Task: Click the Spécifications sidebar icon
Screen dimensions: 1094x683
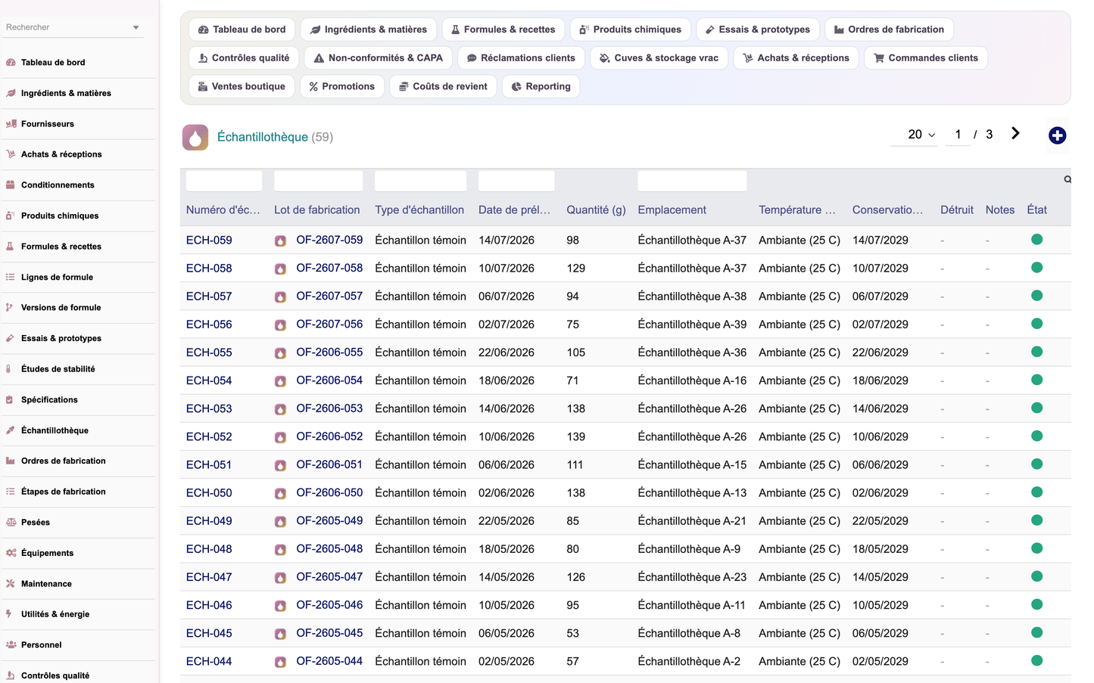Action: pos(11,399)
